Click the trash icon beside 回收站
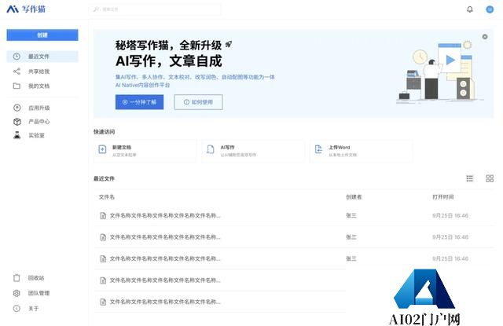 [17, 278]
